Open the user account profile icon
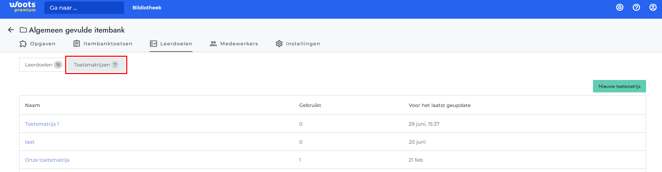This screenshot has width=662, height=172. [x=653, y=7]
